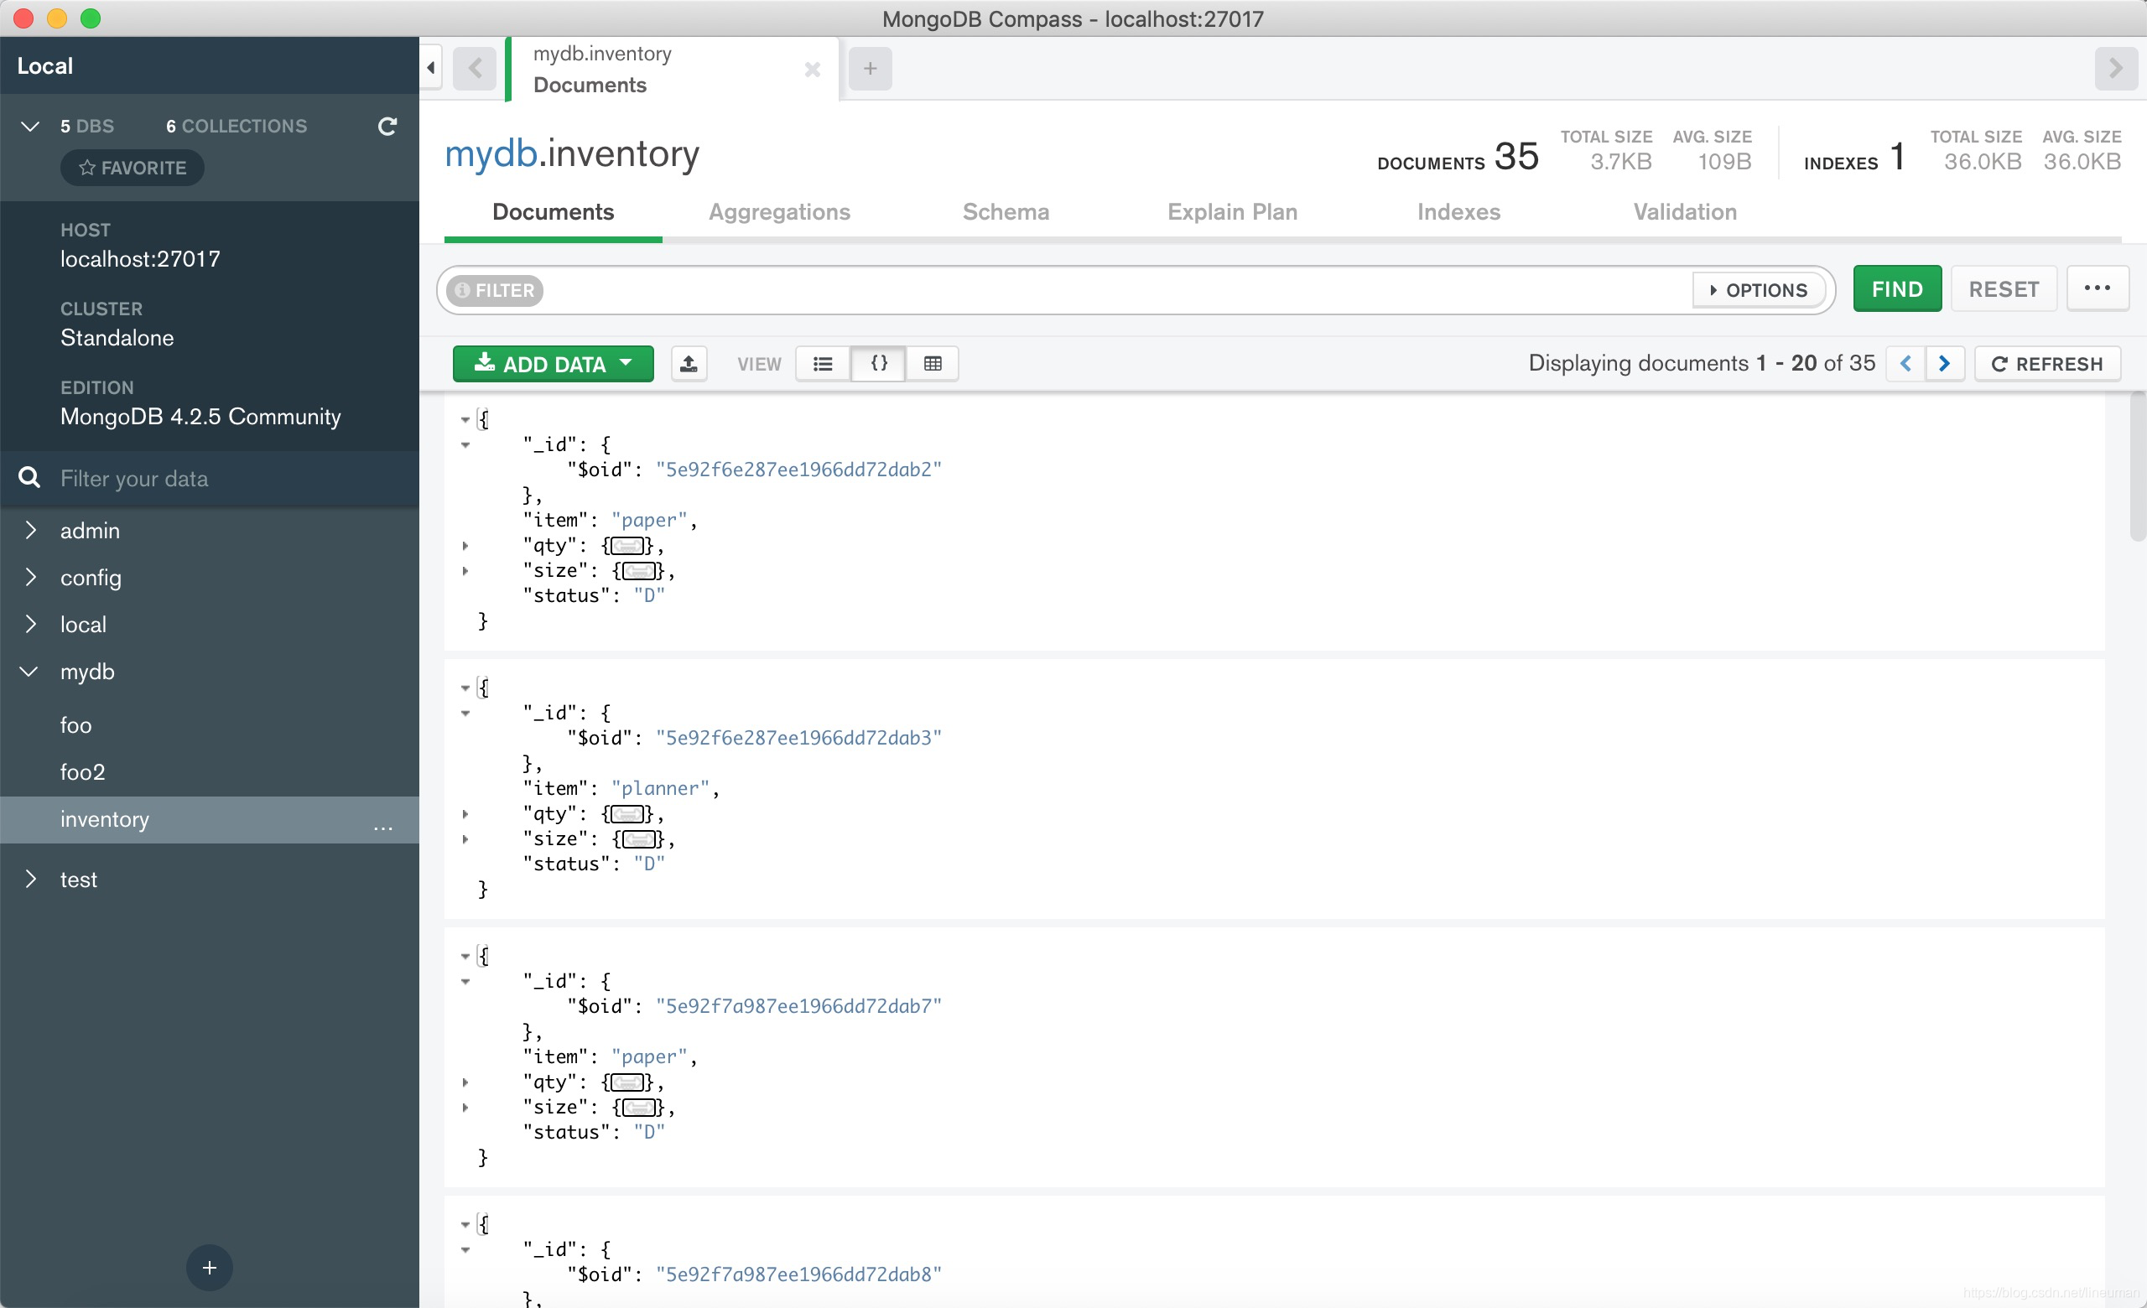Collapse planner document root brace
The image size is (2147, 1308).
pos(465,688)
